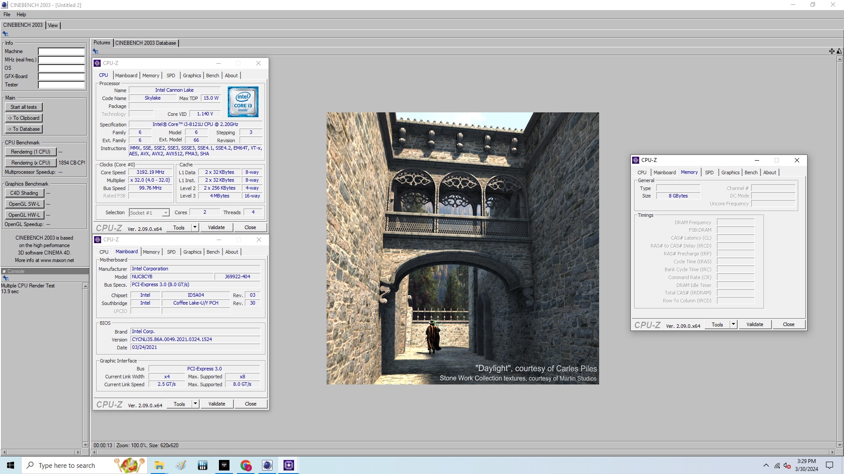Open Chrome from the taskbar
The height and width of the screenshot is (474, 844).
click(x=246, y=465)
